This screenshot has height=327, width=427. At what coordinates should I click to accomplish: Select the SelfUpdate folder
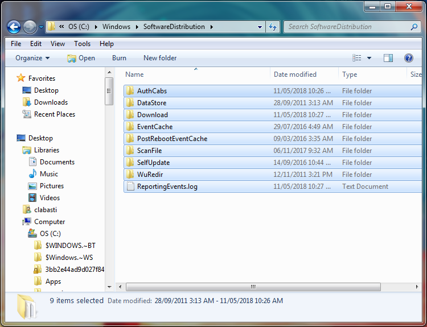(273, 163)
